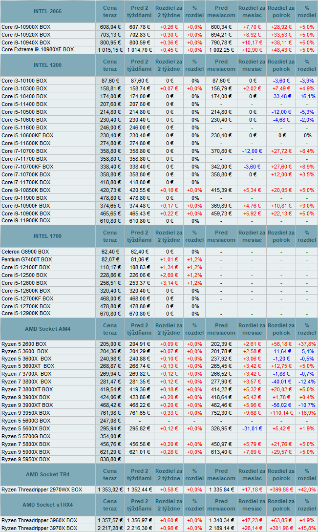
Task: Click the -40,01 € value for Ryzen 7 3800X
Action: [281, 382]
